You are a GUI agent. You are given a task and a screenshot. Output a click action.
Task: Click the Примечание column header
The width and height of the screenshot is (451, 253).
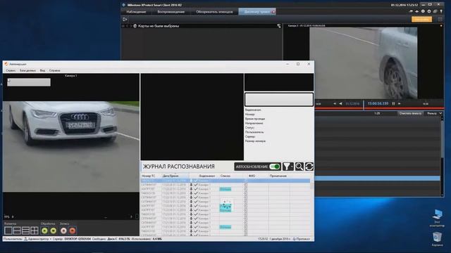tap(278, 176)
